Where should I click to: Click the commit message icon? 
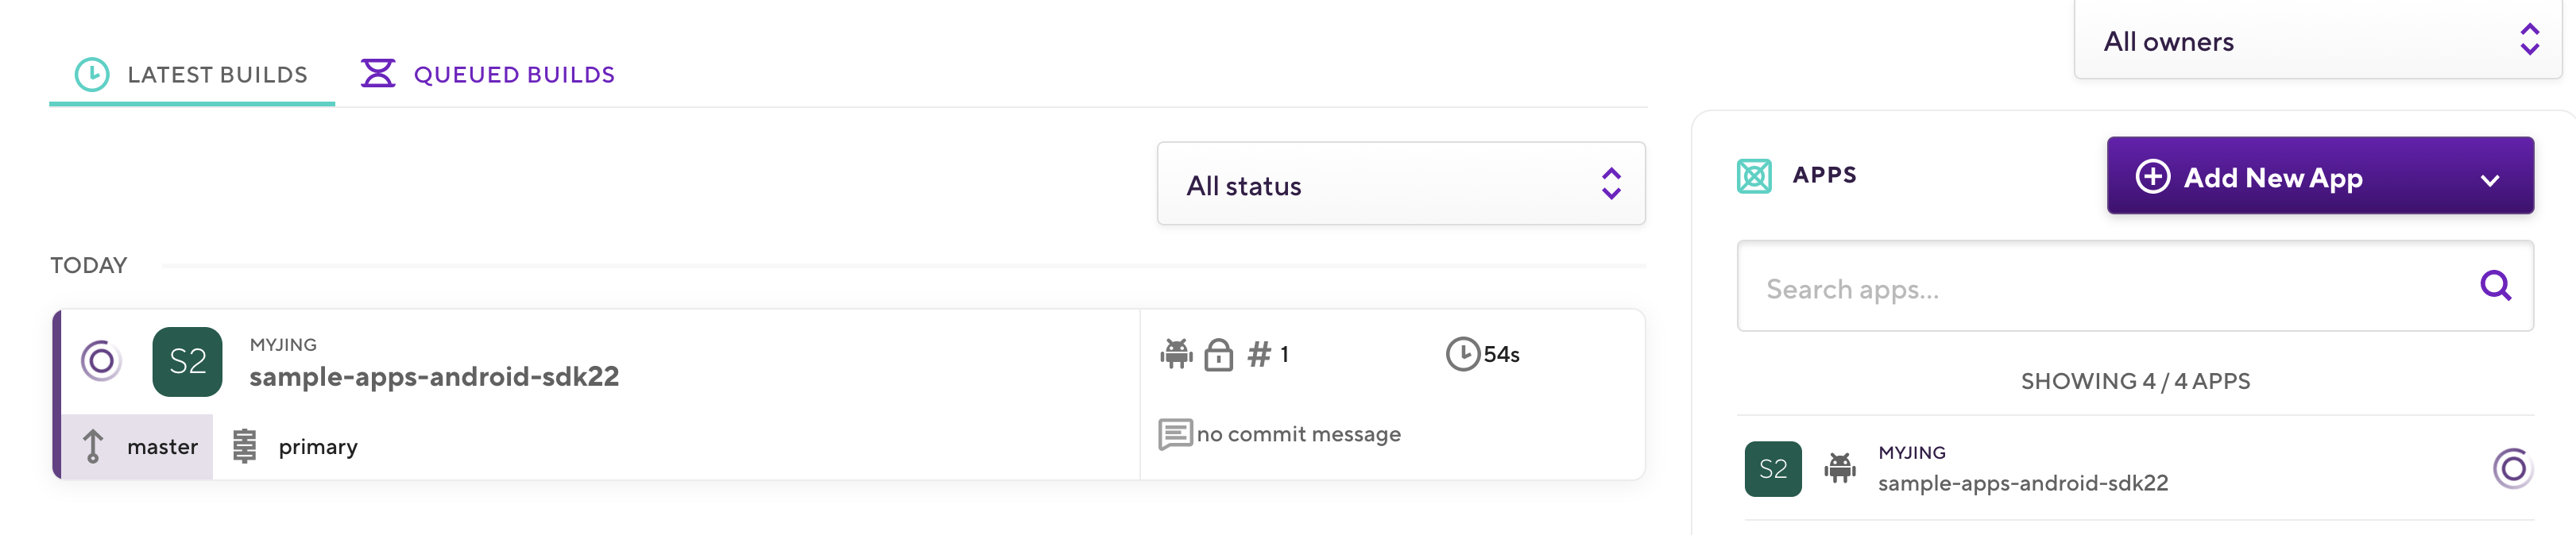pos(1175,434)
